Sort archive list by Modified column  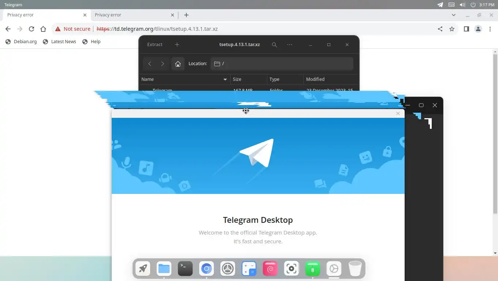pos(331,79)
